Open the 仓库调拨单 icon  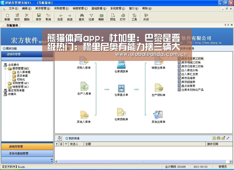click(121, 66)
